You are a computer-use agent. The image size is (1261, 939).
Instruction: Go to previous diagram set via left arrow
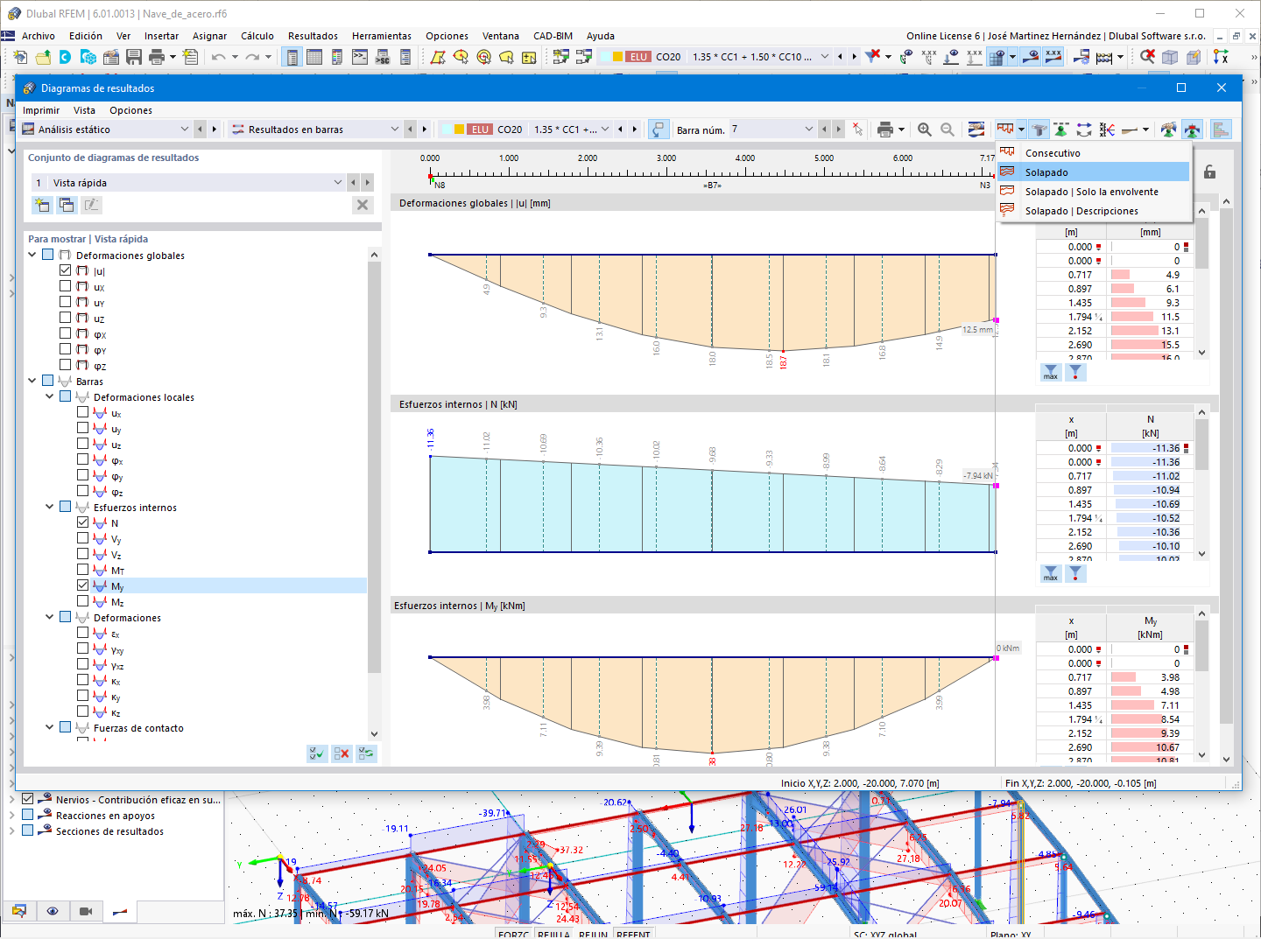[353, 183]
